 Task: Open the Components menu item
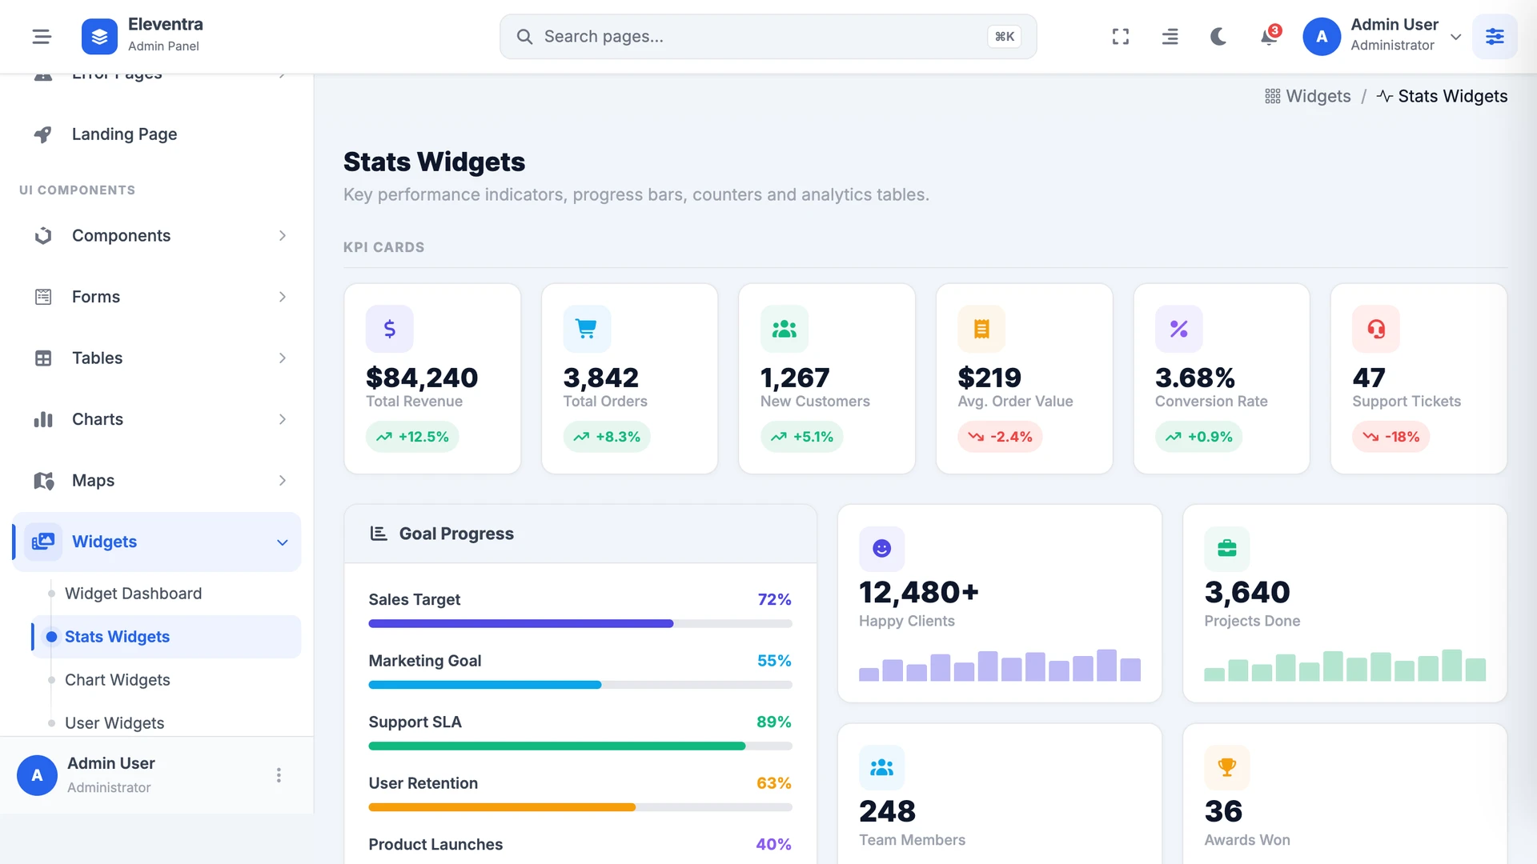point(157,236)
